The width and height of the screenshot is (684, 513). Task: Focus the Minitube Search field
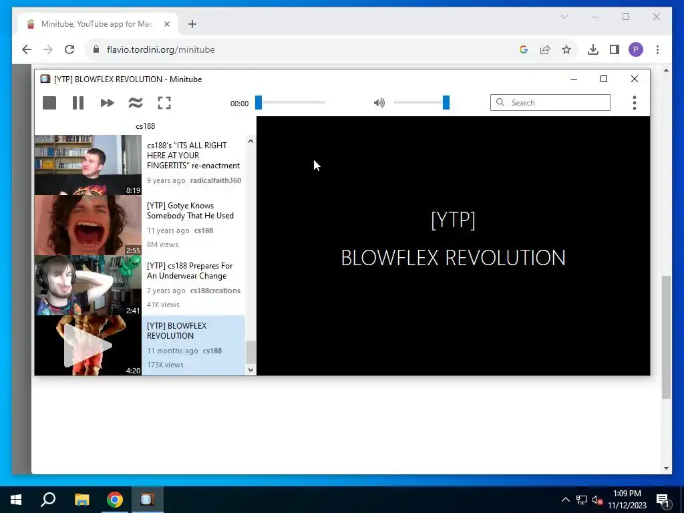tap(550, 102)
